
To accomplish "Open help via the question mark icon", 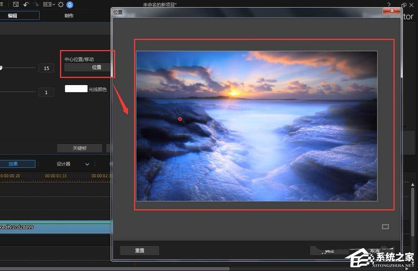I will pyautogui.click(x=389, y=5).
